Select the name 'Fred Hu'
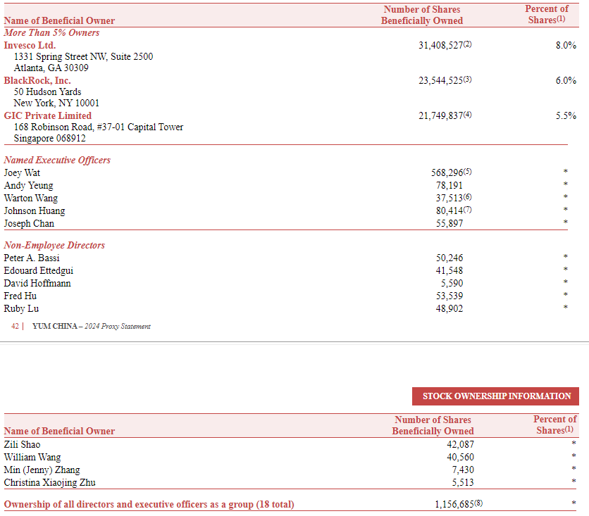Screen dimensions: 589x516 [x=20, y=296]
